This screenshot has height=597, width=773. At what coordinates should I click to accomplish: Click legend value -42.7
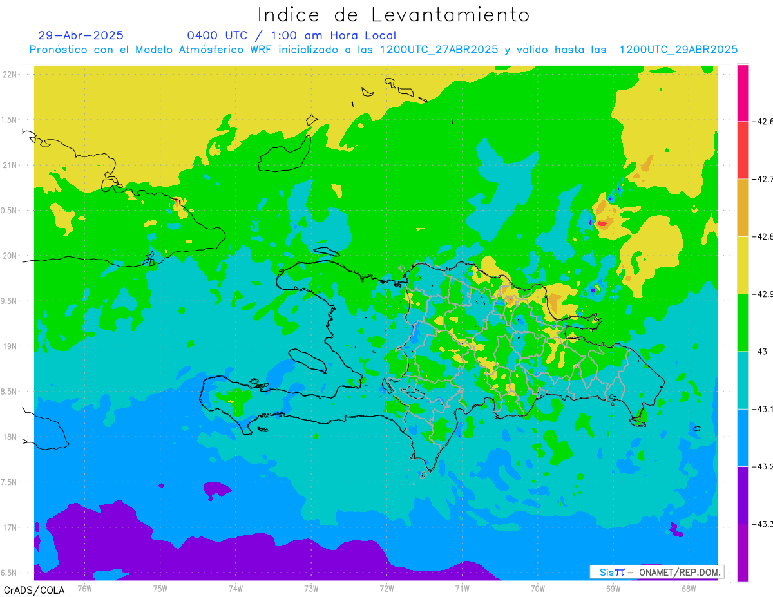(x=762, y=178)
